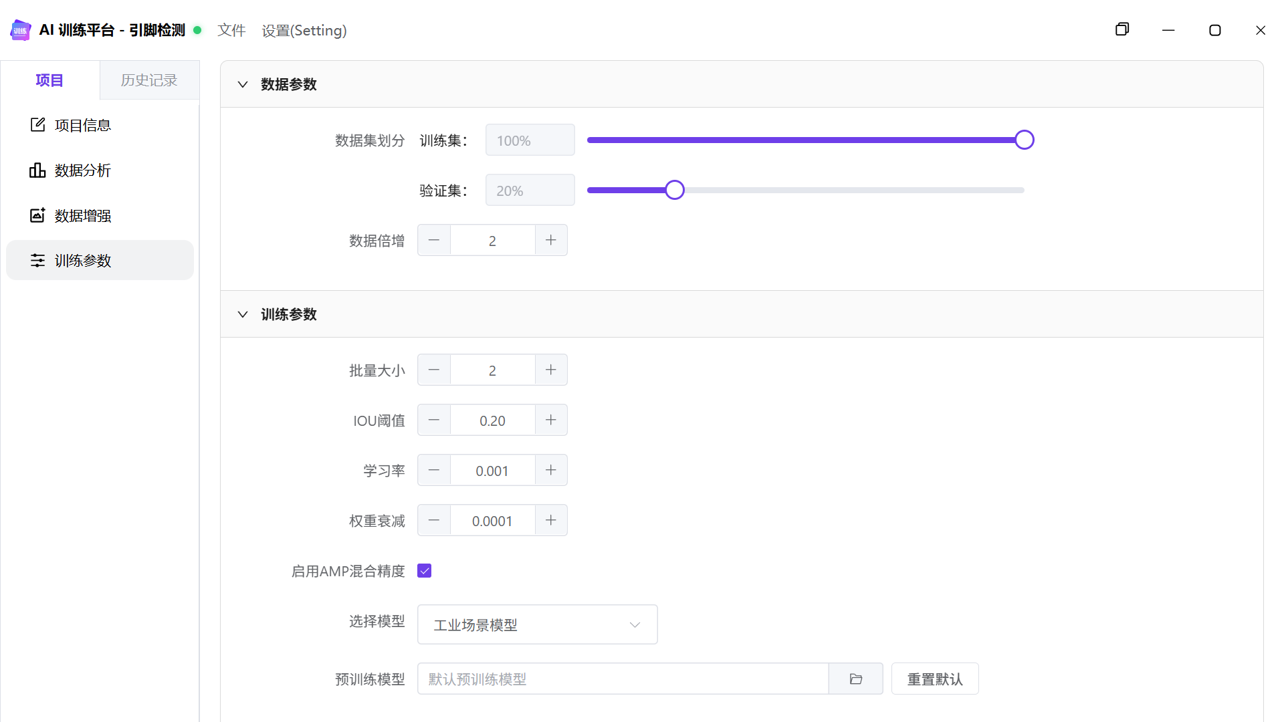Click 训练集 slider handle
The image size is (1284, 722).
[1025, 140]
